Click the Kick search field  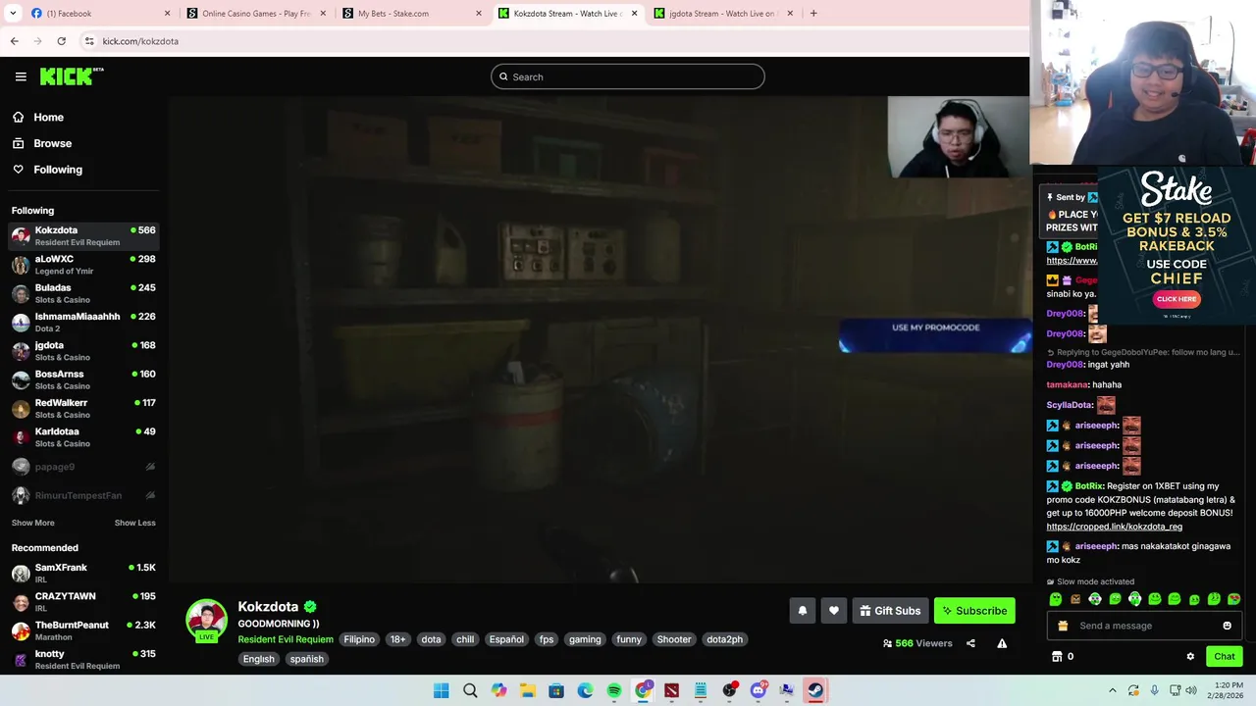tap(628, 76)
